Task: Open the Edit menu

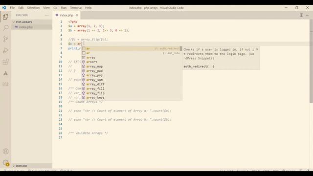Action: click(x=21, y=8)
